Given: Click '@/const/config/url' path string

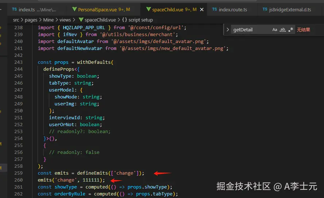Looking at the screenshot, I should pyautogui.click(x=155, y=28).
